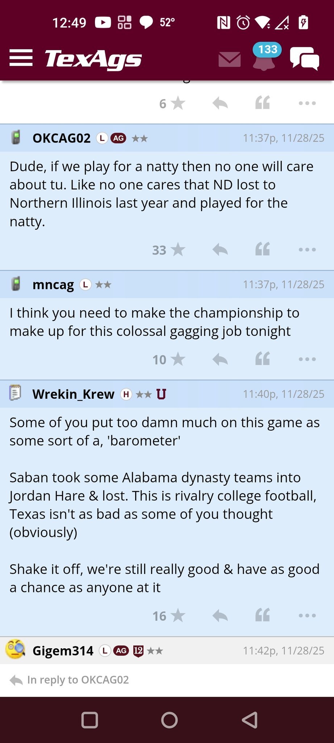Reply to OKCAG02's post

click(x=220, y=250)
